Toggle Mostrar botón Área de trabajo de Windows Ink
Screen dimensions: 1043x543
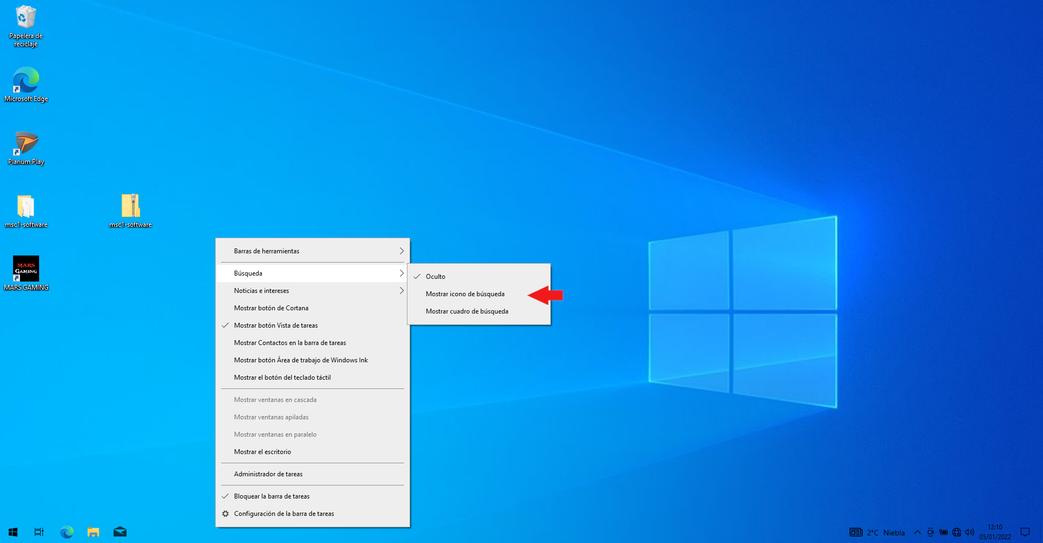[312, 360]
